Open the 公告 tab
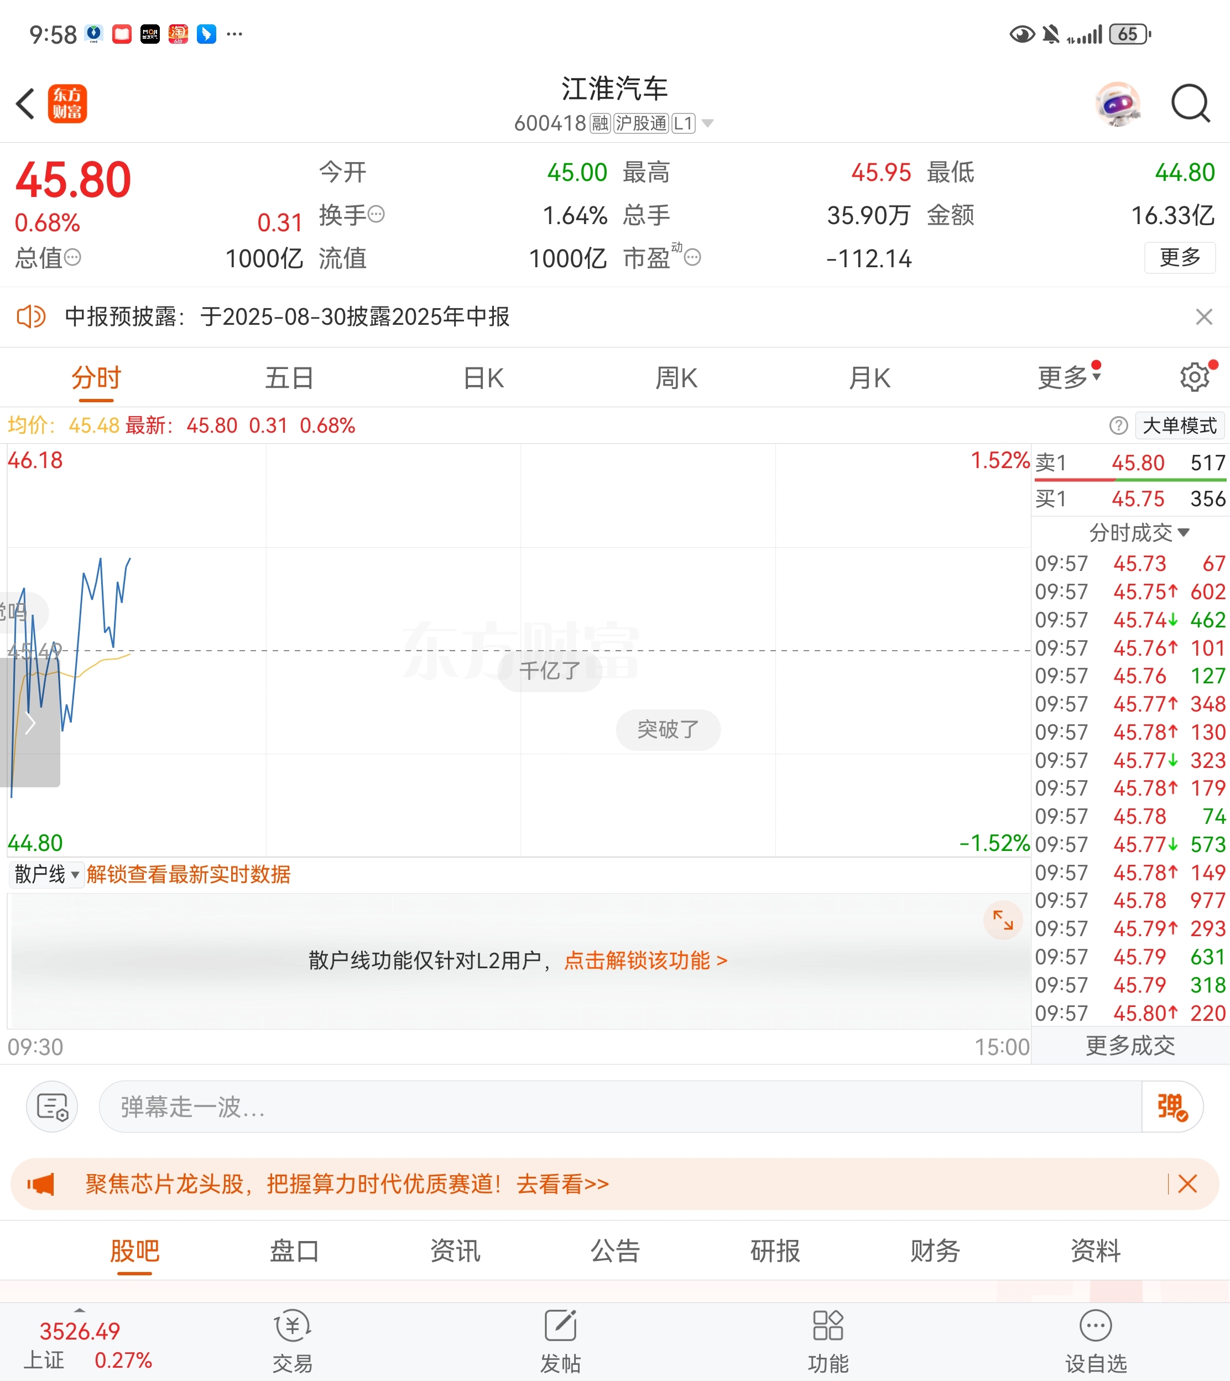This screenshot has width=1230, height=1381. pos(615,1250)
